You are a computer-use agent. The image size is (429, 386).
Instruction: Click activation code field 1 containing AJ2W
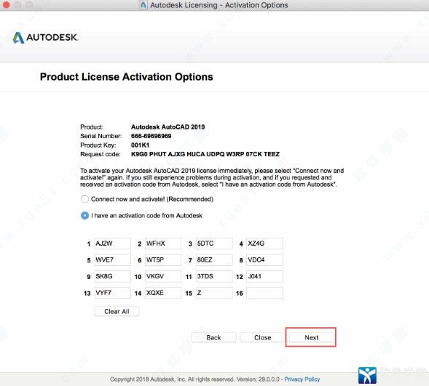click(112, 244)
